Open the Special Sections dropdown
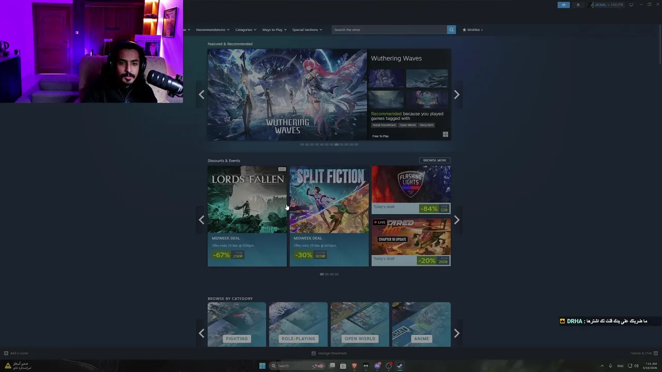 point(307,29)
